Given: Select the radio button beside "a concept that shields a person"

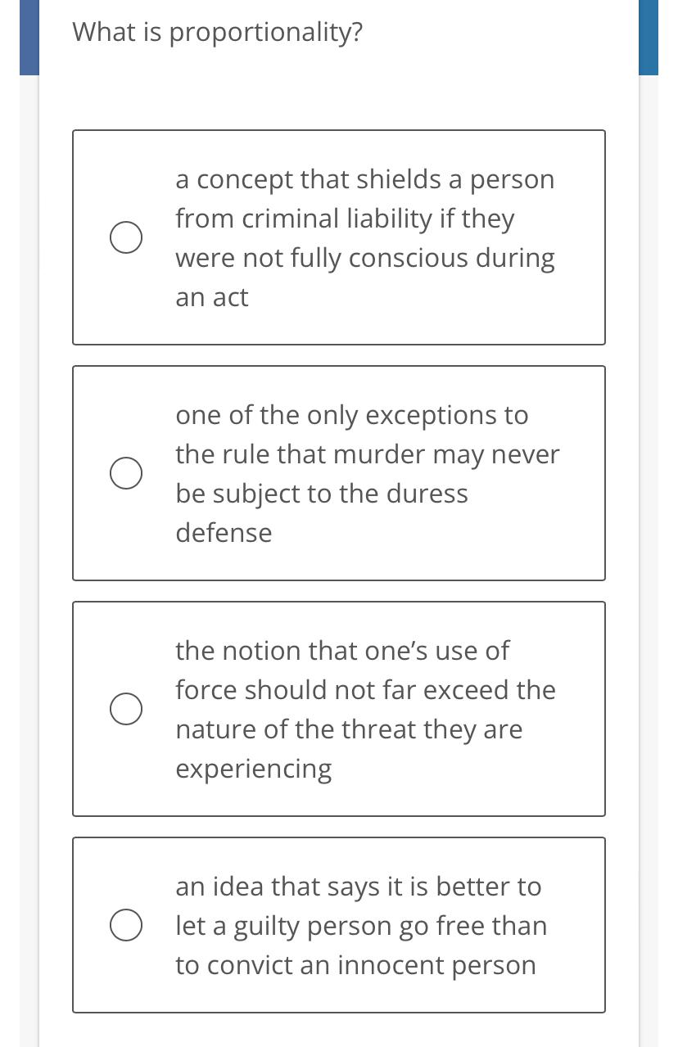Looking at the screenshot, I should pos(125,237).
